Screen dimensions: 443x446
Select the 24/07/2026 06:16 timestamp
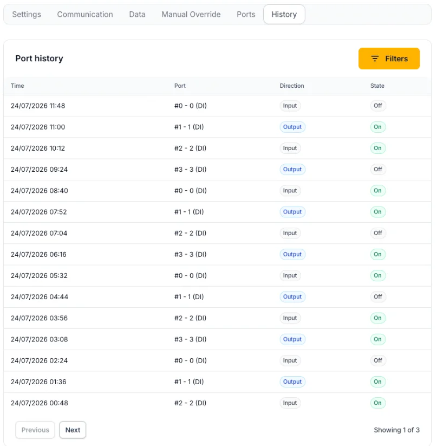(x=38, y=254)
